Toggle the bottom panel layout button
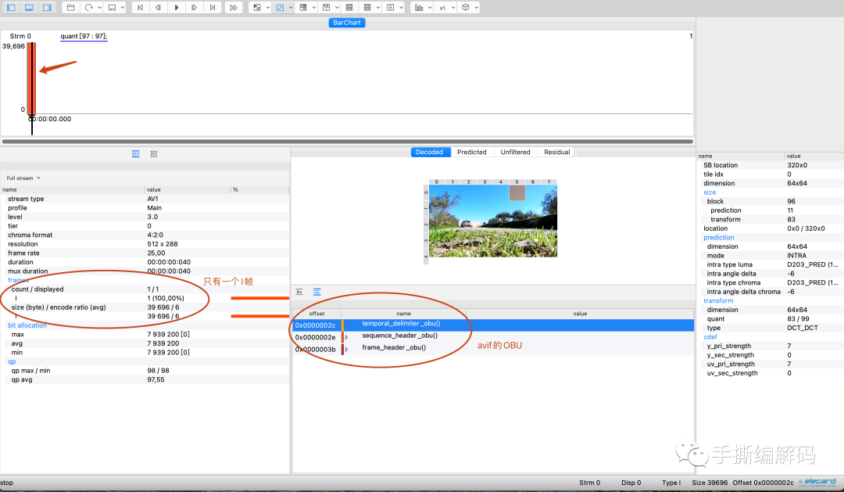The height and width of the screenshot is (492, 844). click(29, 7)
